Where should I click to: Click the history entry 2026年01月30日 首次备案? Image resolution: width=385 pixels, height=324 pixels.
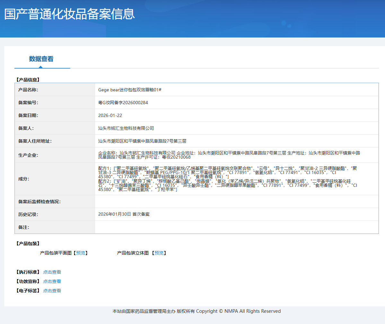[124, 214]
